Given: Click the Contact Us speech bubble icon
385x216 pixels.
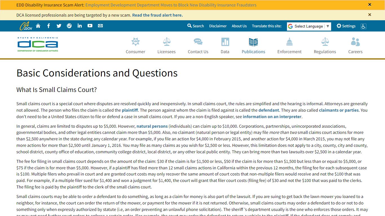Looking at the screenshot, I should 198,42.
